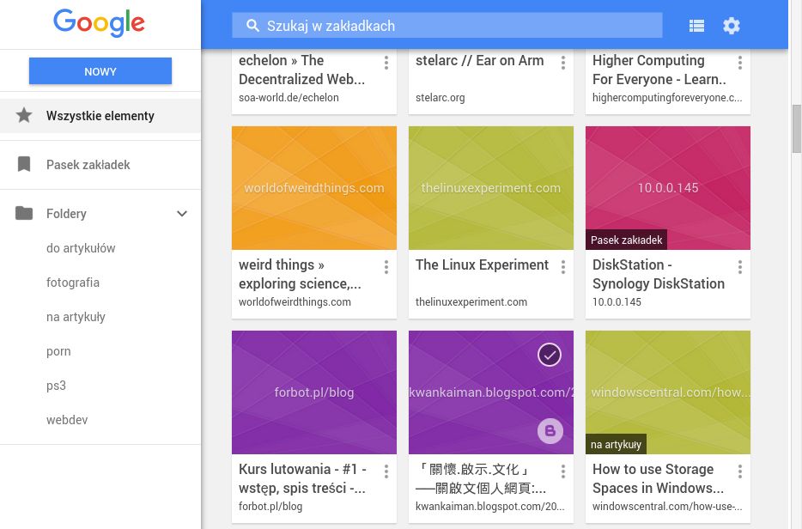Open menu dots for kwankaiman blogspot bookmark
Viewport: 802px width, 529px height.
click(x=563, y=471)
